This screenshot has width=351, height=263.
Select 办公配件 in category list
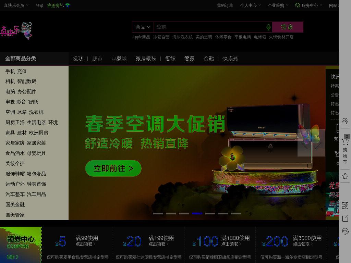(27, 92)
